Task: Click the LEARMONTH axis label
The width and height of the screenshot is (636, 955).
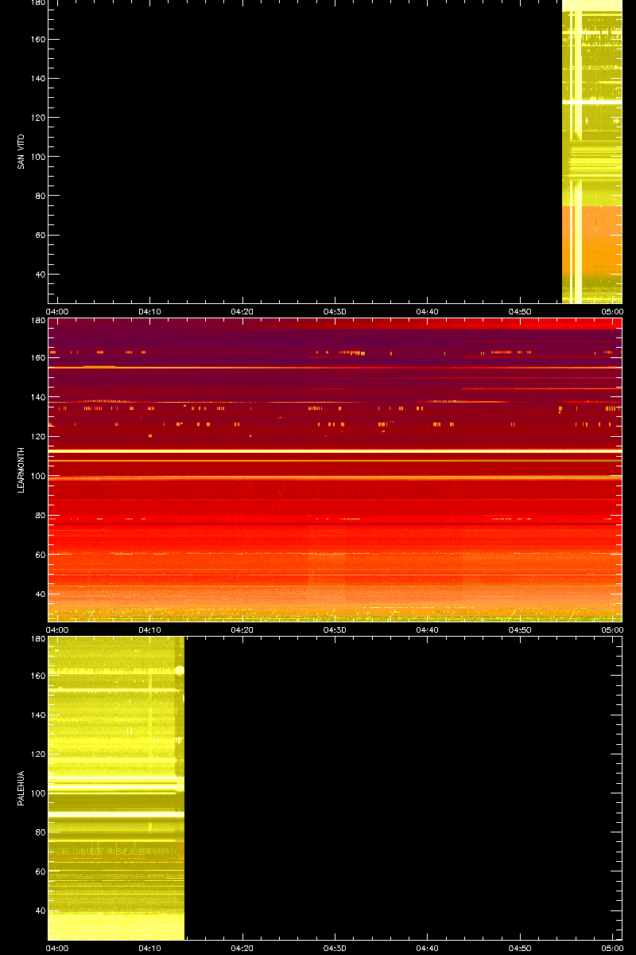Action: click(x=21, y=470)
